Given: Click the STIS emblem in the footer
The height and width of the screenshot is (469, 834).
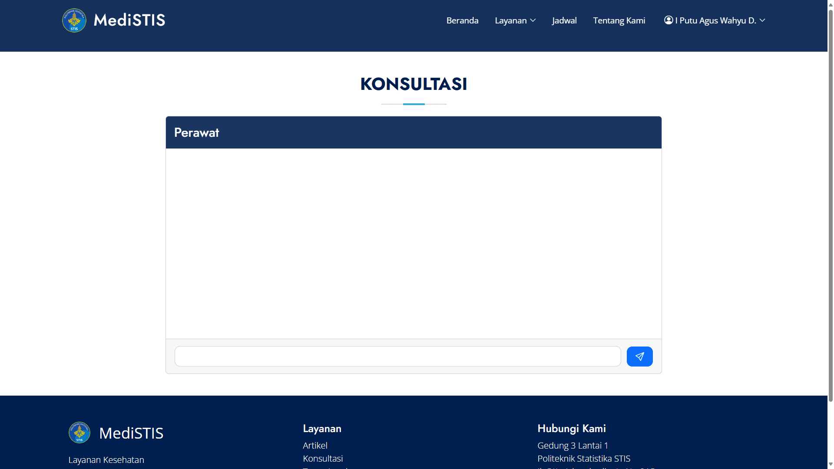Looking at the screenshot, I should (79, 433).
